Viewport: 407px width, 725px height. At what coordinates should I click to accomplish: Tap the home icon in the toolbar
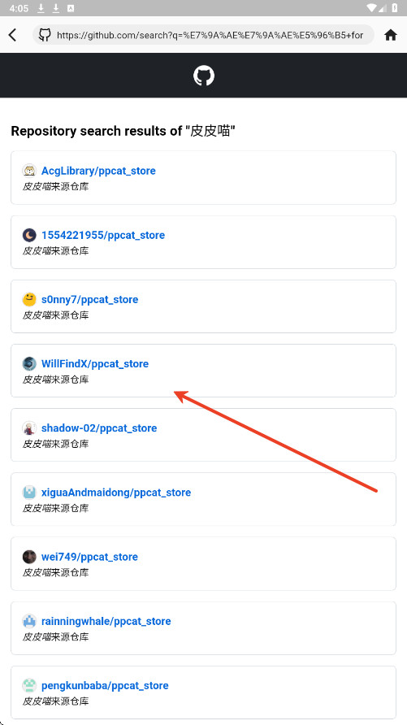(x=391, y=35)
